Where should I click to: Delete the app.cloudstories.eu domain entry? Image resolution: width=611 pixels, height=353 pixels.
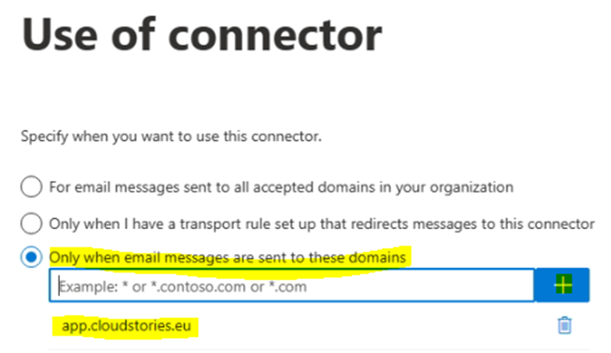tap(565, 326)
